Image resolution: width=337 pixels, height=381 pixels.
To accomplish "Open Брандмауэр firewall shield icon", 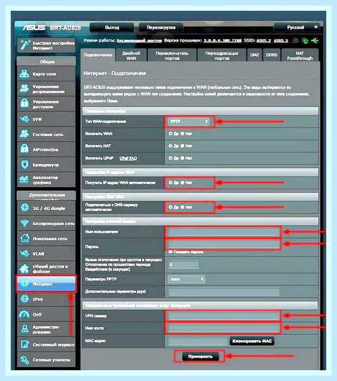I will coord(24,164).
